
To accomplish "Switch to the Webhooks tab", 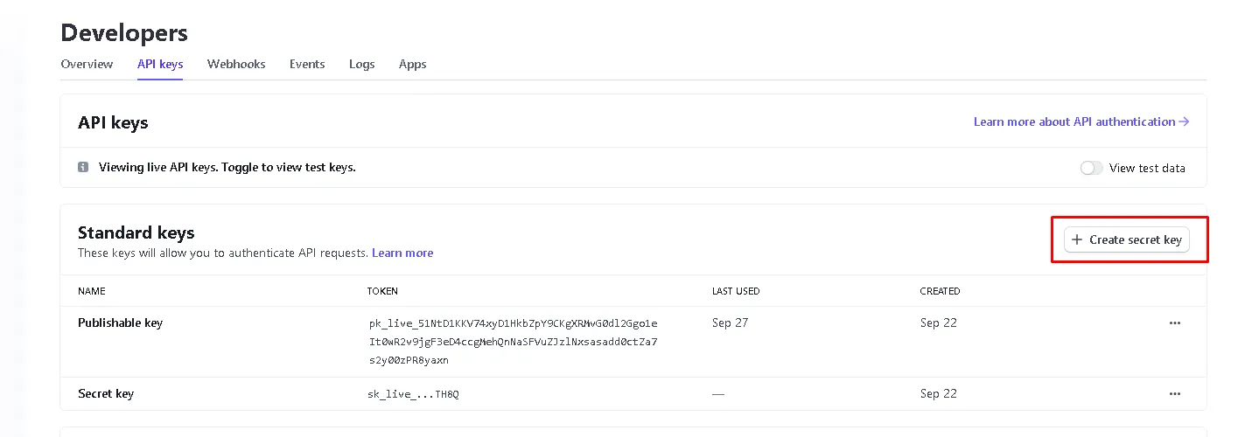I will coord(236,64).
